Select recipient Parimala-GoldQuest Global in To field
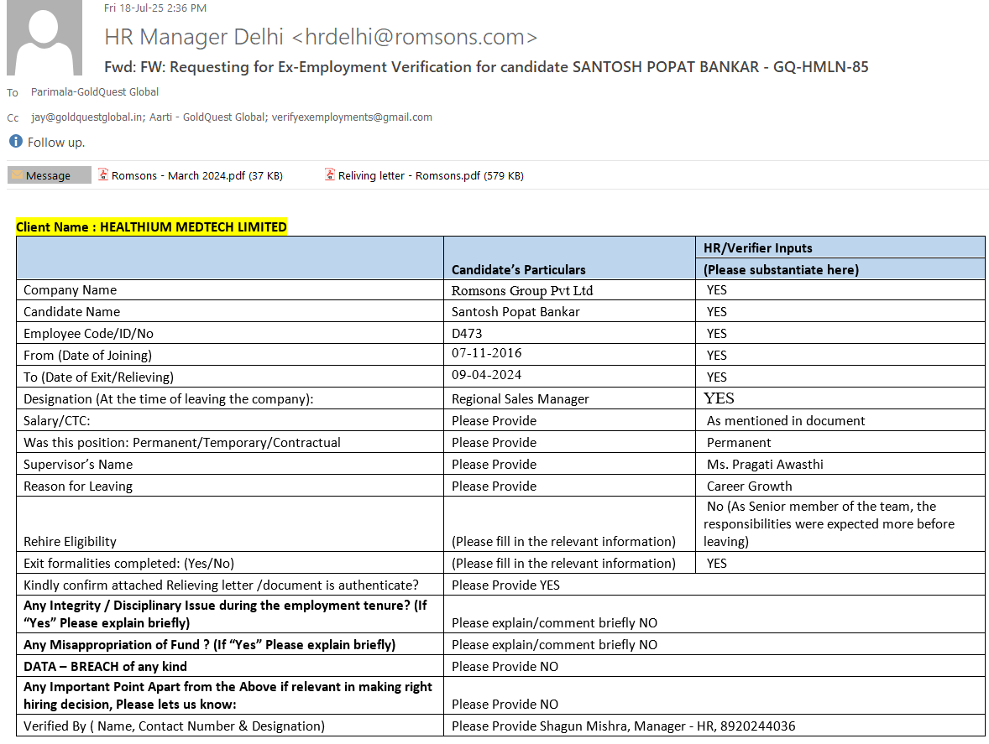The image size is (989, 744). [95, 92]
